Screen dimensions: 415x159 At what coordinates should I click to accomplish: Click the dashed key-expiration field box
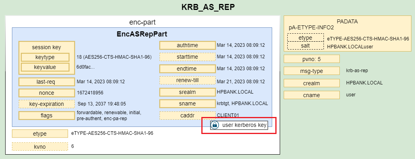[x=47, y=104]
